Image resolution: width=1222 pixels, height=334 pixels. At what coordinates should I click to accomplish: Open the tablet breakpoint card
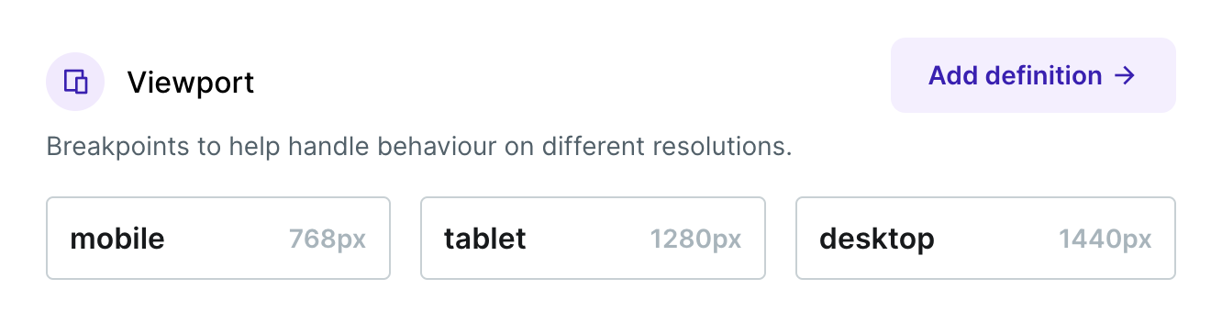pos(593,238)
